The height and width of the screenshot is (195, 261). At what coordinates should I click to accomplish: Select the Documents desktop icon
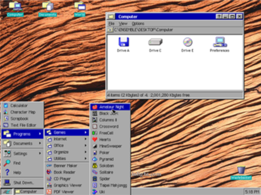point(47,9)
